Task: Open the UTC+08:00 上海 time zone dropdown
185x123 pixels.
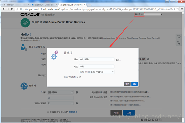Action: click(x=97, y=72)
